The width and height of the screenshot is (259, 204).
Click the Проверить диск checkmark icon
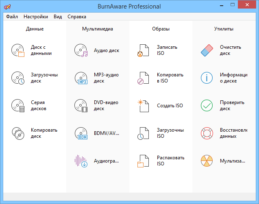pyautogui.click(x=207, y=106)
